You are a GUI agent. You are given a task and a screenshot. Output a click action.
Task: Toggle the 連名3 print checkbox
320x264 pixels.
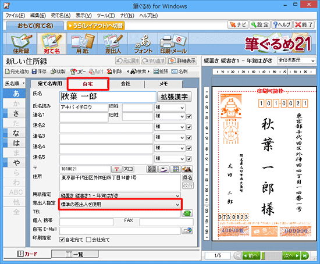click(x=189, y=138)
